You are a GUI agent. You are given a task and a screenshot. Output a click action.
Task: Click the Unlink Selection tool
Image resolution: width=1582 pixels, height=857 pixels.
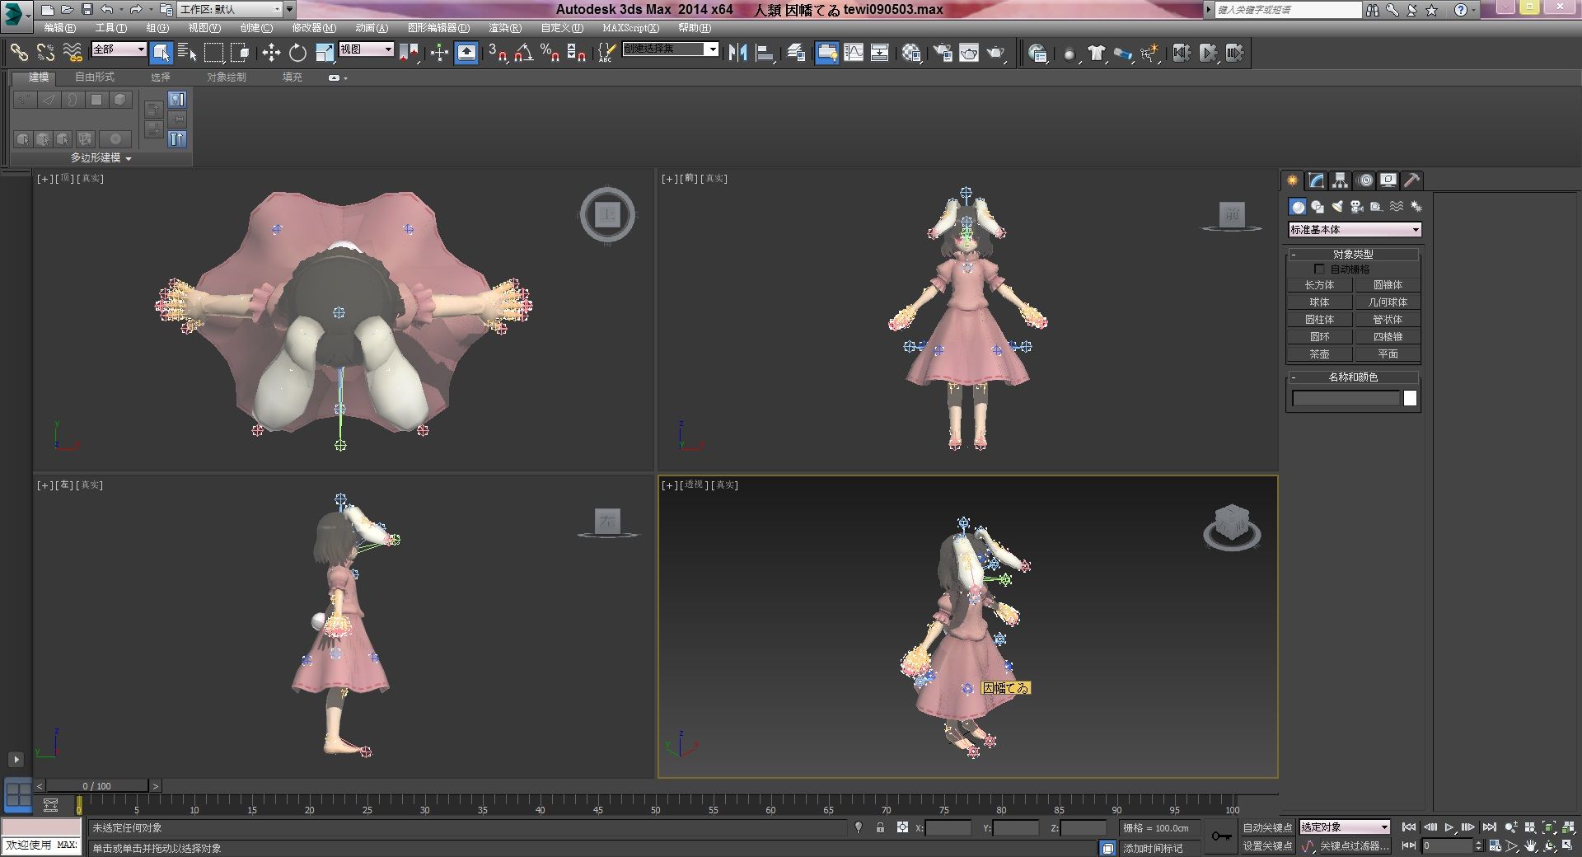tap(45, 53)
